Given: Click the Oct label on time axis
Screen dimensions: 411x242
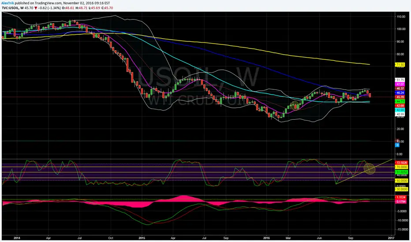Looking at the screenshot, I should (x=111, y=238).
